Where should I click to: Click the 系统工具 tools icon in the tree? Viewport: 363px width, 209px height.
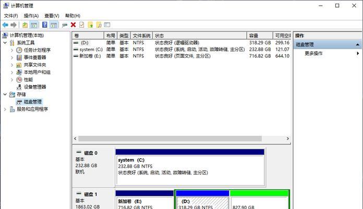[x=12, y=43]
